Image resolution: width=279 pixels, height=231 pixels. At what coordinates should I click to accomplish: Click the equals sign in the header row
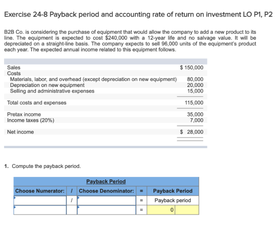[x=141, y=191]
